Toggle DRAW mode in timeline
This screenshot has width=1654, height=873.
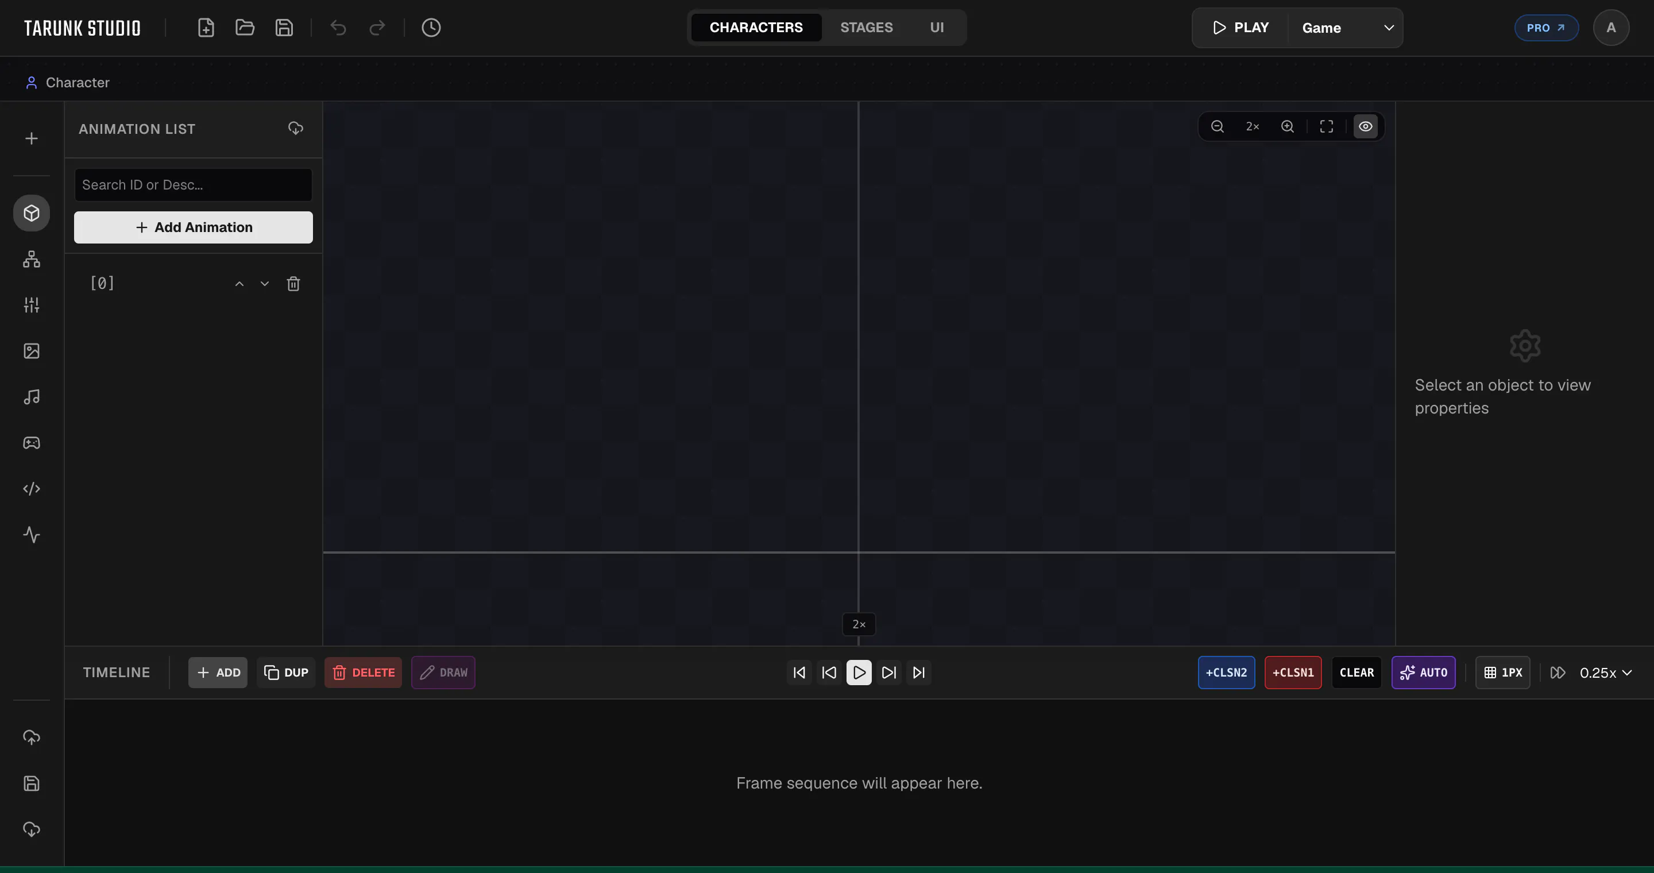tap(443, 673)
